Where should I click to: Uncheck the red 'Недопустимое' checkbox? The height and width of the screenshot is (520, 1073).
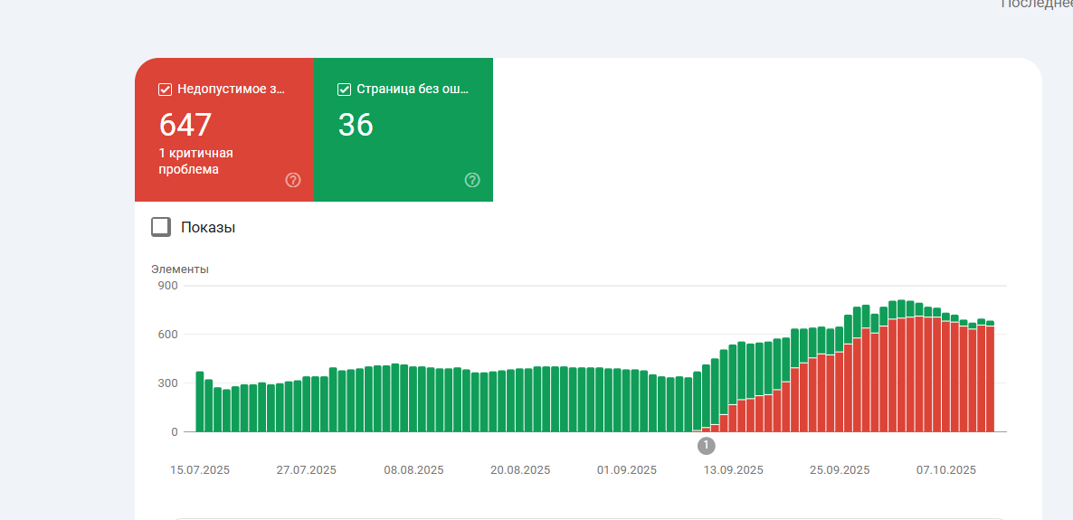[166, 89]
